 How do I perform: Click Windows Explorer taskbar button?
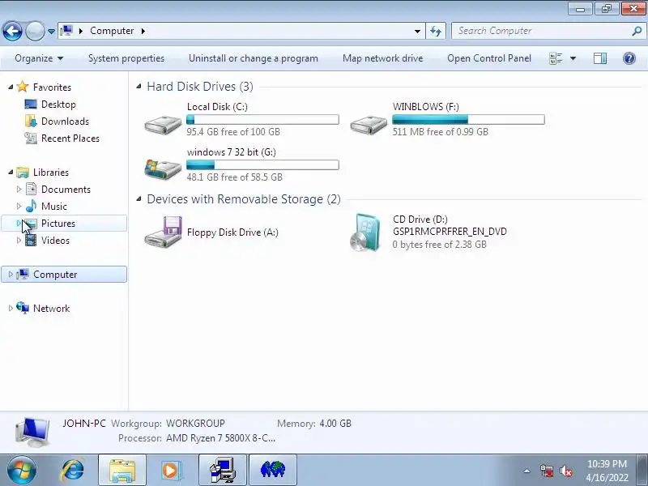point(122,470)
